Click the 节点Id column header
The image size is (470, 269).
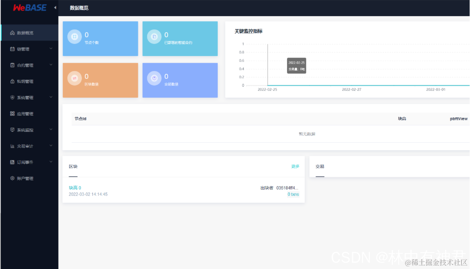pyautogui.click(x=81, y=118)
